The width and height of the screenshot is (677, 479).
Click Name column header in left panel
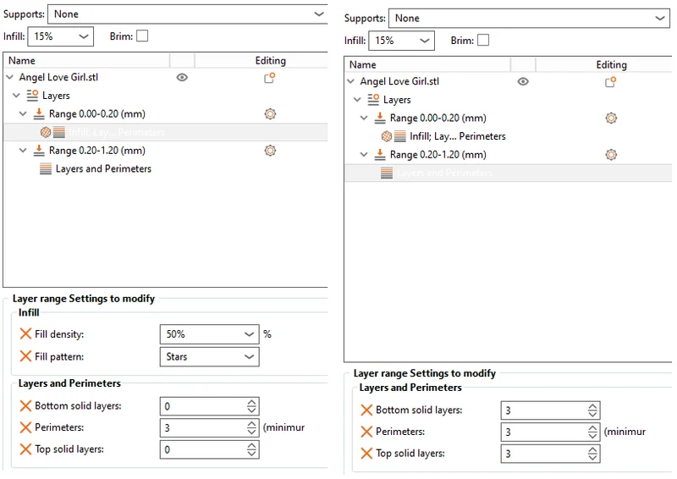[86, 60]
